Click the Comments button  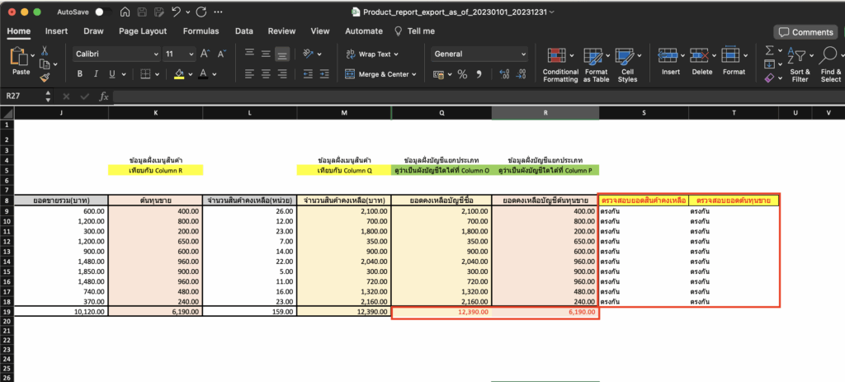pyautogui.click(x=805, y=32)
